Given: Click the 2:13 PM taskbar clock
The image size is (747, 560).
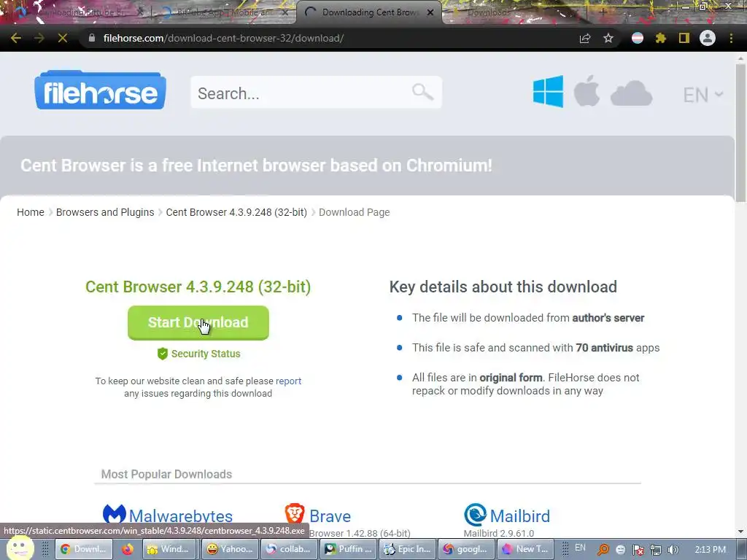Looking at the screenshot, I should pos(710,550).
